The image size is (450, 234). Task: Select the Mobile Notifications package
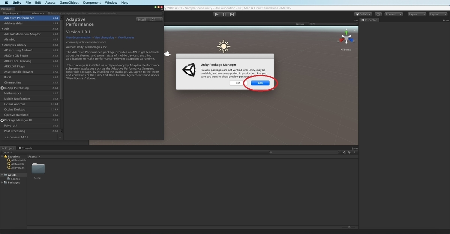pyautogui.click(x=30, y=99)
